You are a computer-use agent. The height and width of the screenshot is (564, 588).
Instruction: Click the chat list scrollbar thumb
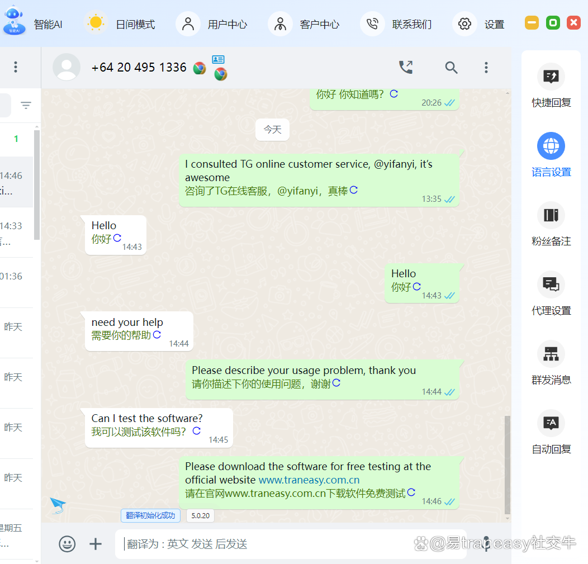[x=37, y=185]
